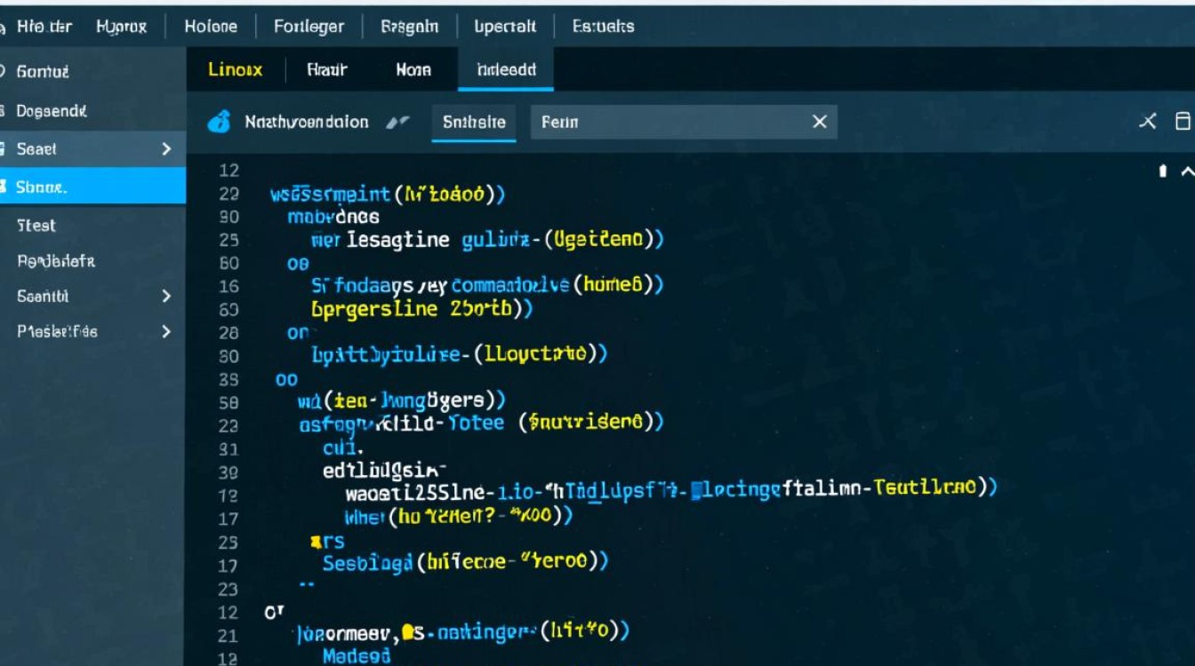This screenshot has width=1195, height=666.
Task: Click the blue cloud icon beside Nathyoendaion
Action: point(219,122)
